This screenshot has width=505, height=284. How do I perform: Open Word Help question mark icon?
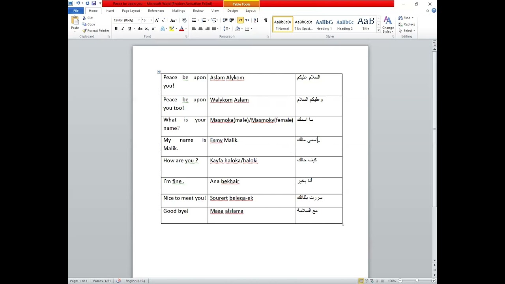click(434, 11)
